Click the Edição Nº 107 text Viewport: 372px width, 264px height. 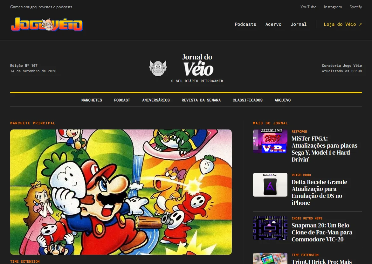(24, 66)
